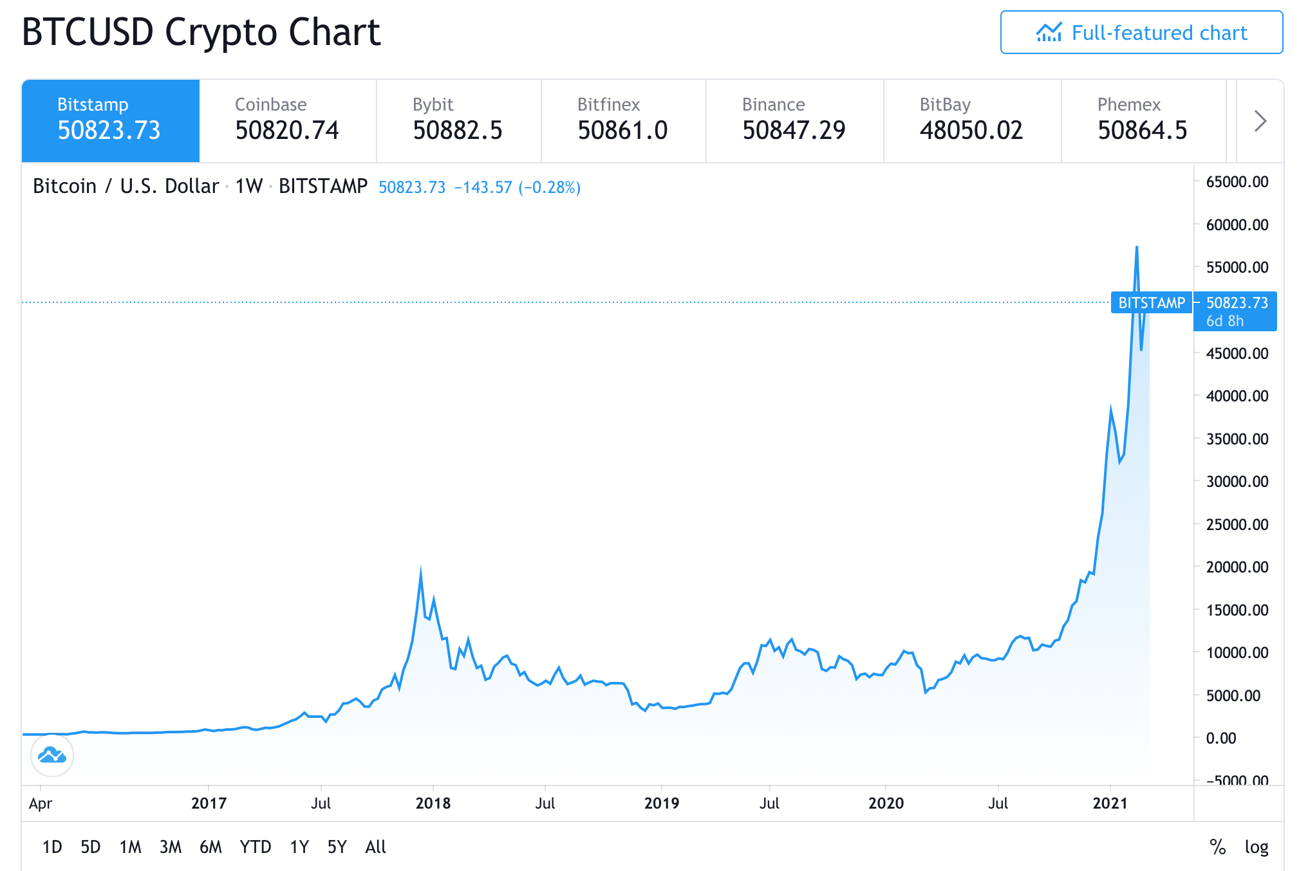The image size is (1299, 871).
Task: Click the BITSTAMP price label on chart
Action: [x=1151, y=302]
